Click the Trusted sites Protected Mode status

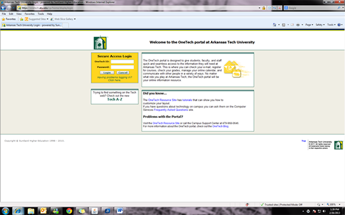(281, 205)
